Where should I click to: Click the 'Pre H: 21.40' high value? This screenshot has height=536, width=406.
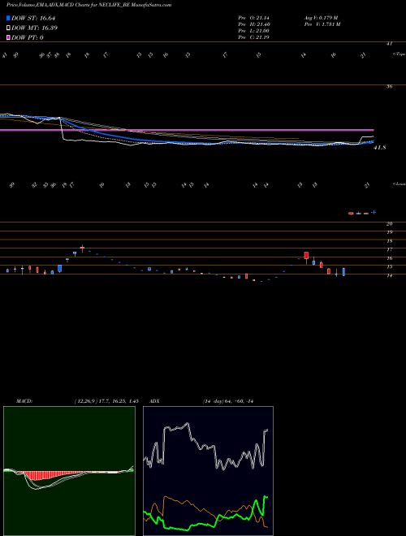pos(253,24)
